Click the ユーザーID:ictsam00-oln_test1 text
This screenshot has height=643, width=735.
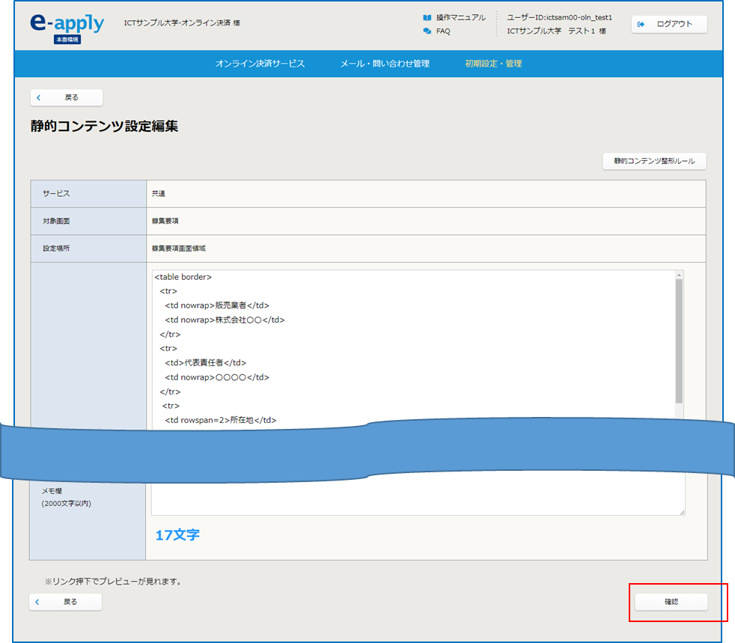[x=559, y=18]
